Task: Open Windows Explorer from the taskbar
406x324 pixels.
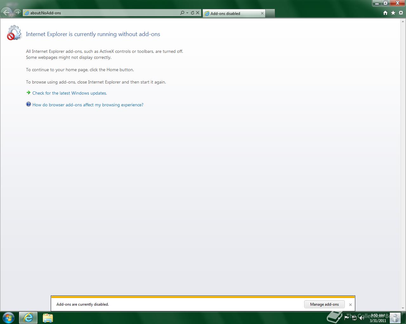Action: coord(48,318)
